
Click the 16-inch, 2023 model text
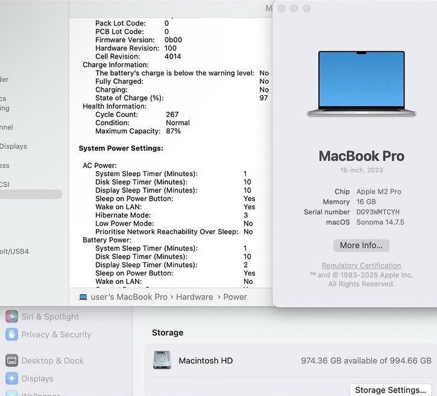[x=362, y=170]
